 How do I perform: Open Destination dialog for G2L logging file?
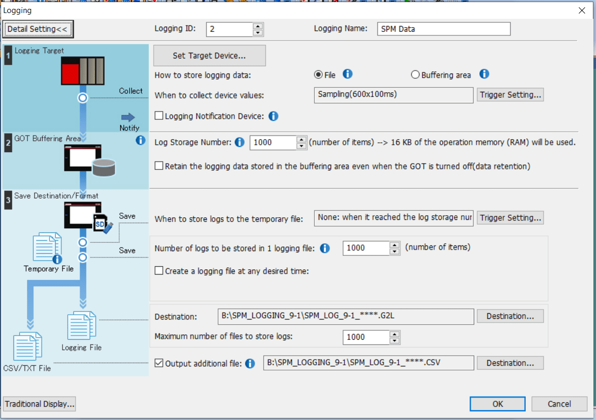coord(510,316)
